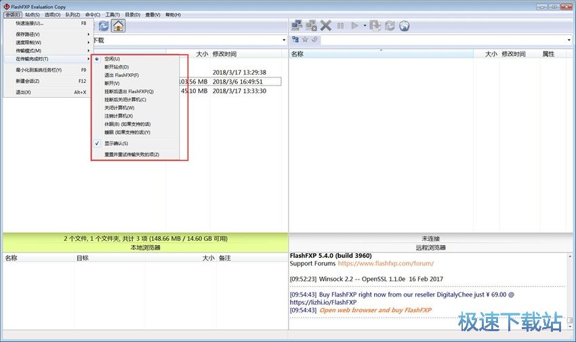Select the 断开(V) option
Screen dimensions: 576x342
[x=135, y=83]
